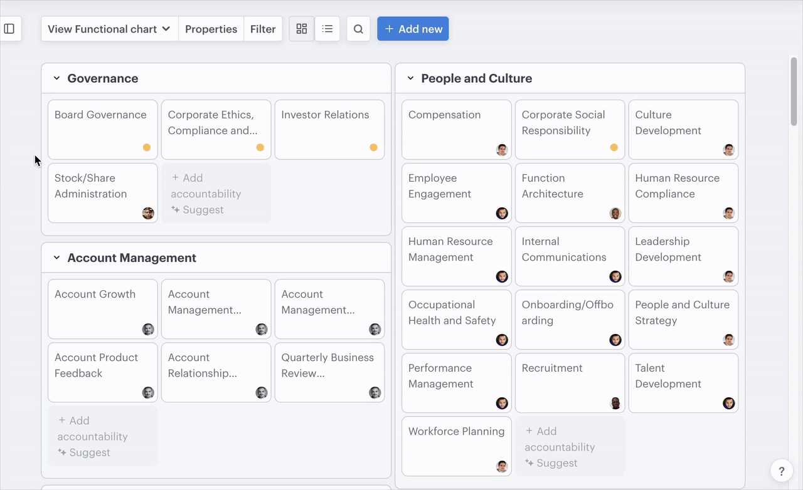Screen dimensions: 803x490
Task: Click the help question mark icon
Action: [782, 471]
